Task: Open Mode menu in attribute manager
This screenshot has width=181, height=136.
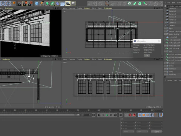Action: [170, 80]
